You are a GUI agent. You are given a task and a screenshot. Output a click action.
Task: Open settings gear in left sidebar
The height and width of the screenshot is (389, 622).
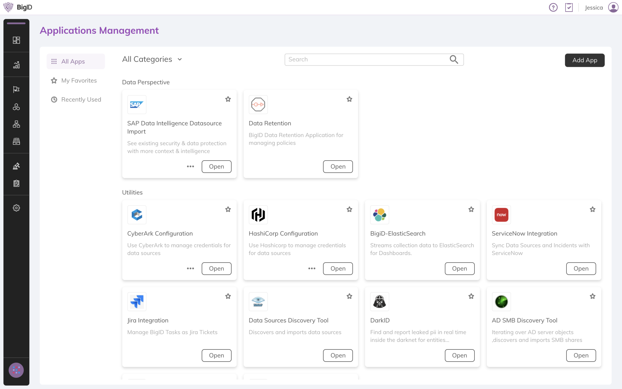(x=16, y=208)
